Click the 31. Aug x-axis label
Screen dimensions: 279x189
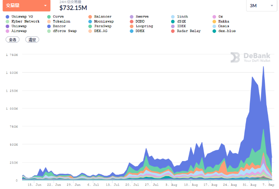tap(249, 185)
